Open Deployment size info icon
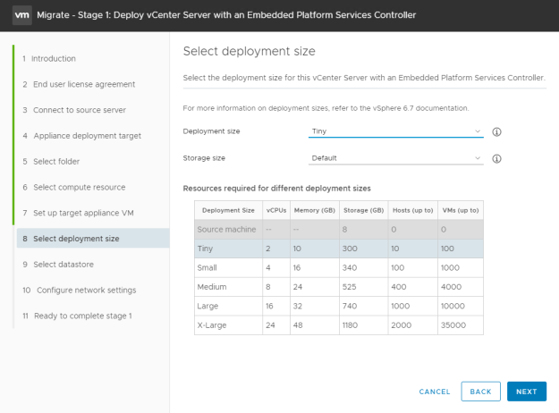This screenshot has height=413, width=559. point(496,131)
